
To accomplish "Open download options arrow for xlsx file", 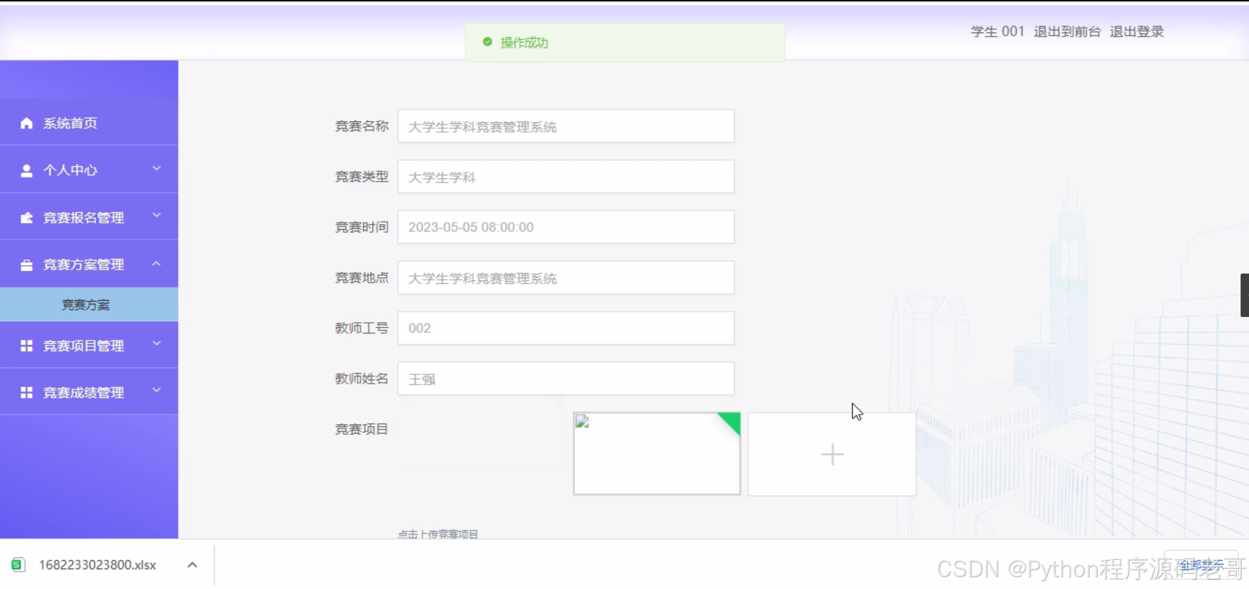I will (x=192, y=565).
